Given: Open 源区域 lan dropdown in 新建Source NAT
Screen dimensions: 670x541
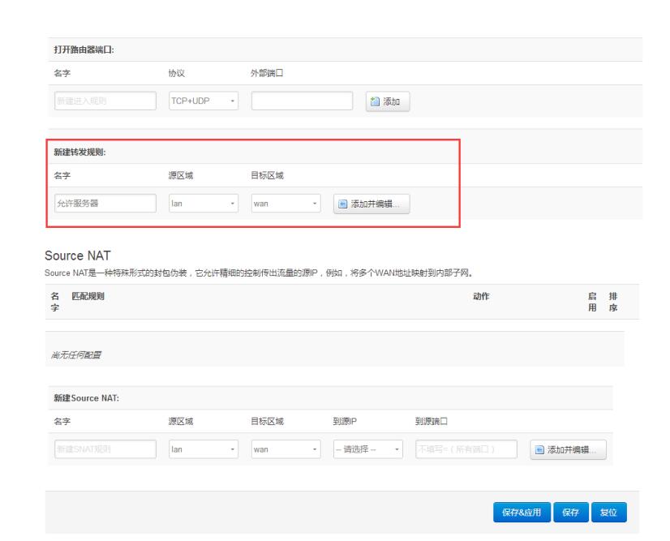Looking at the screenshot, I should coord(204,449).
